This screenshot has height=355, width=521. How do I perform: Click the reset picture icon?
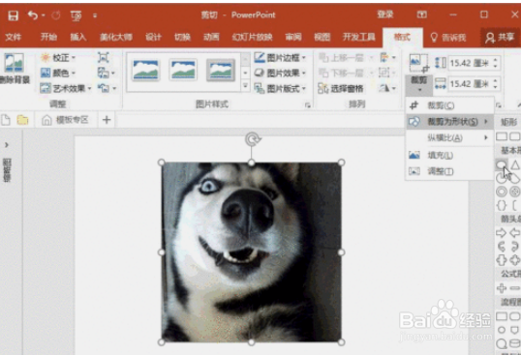click(107, 88)
